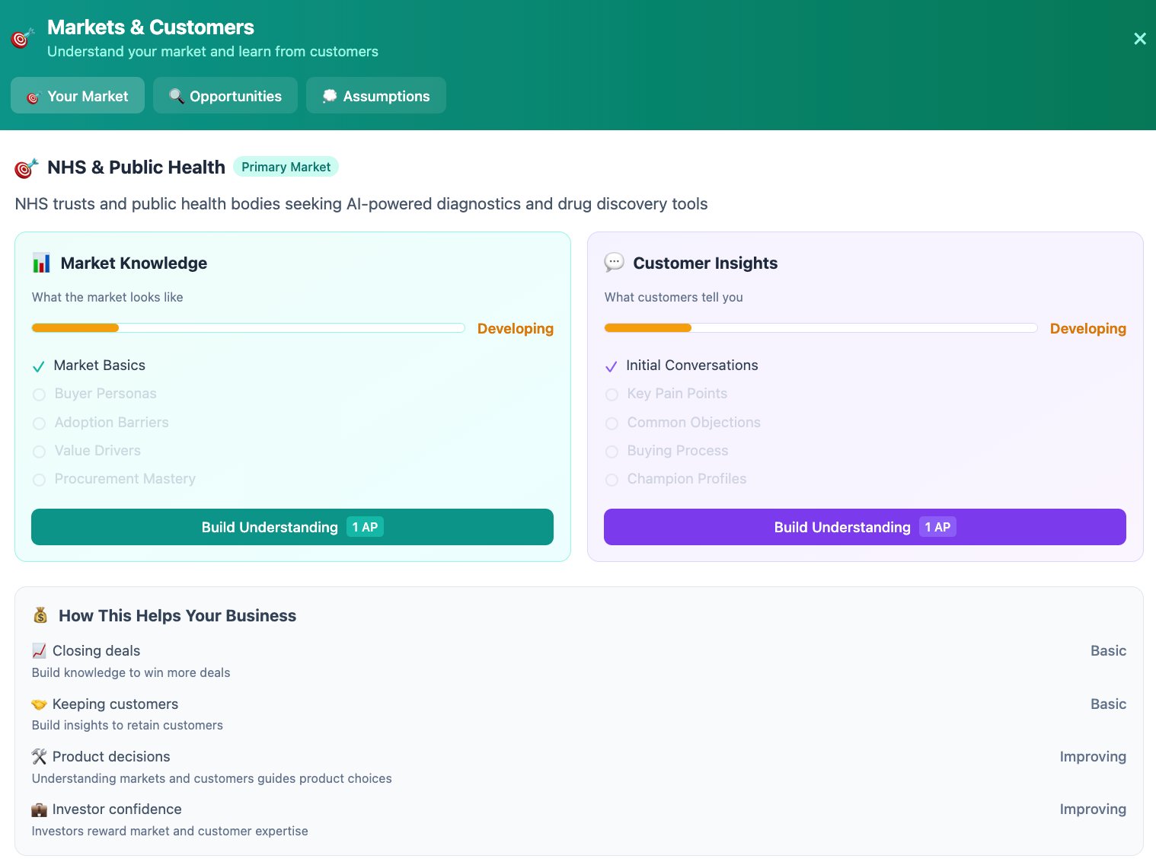The height and width of the screenshot is (862, 1156).
Task: Click the bar chart icon in Market Knowledge
Action: tap(41, 263)
